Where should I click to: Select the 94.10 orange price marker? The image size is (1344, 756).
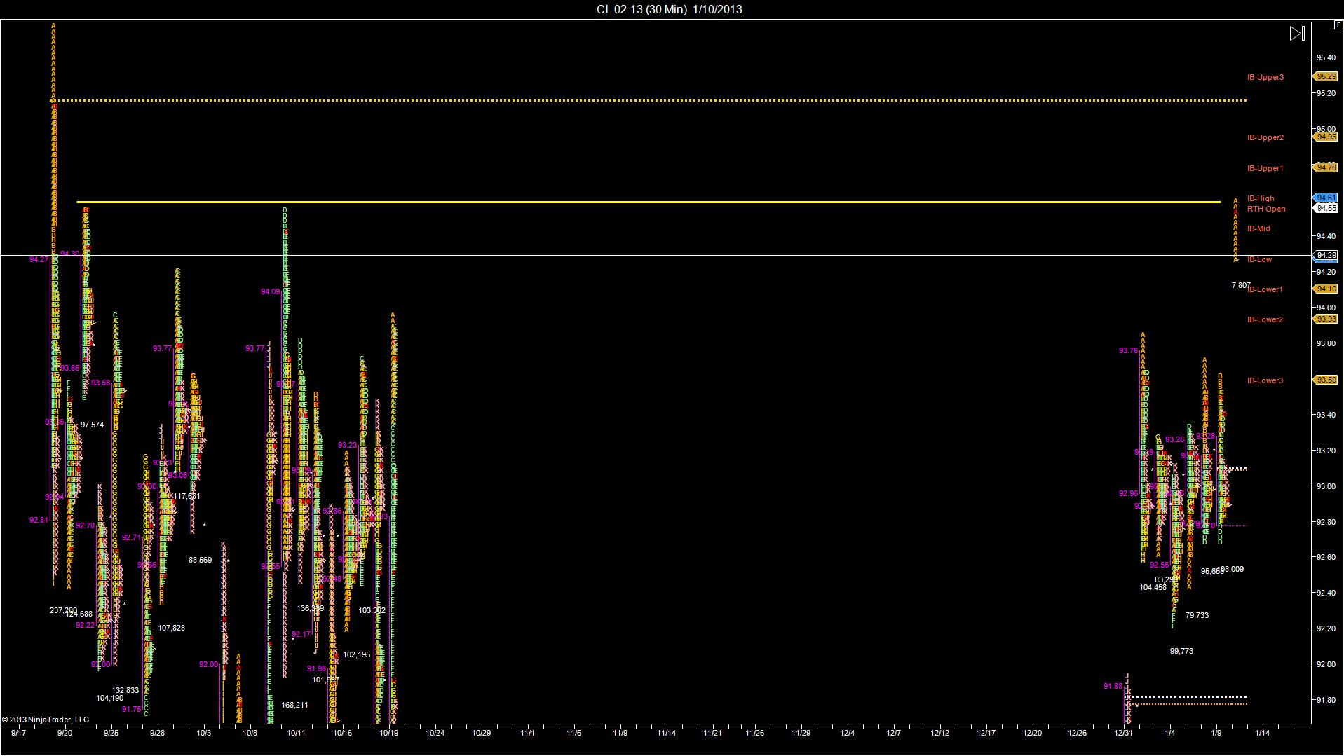[x=1326, y=289]
